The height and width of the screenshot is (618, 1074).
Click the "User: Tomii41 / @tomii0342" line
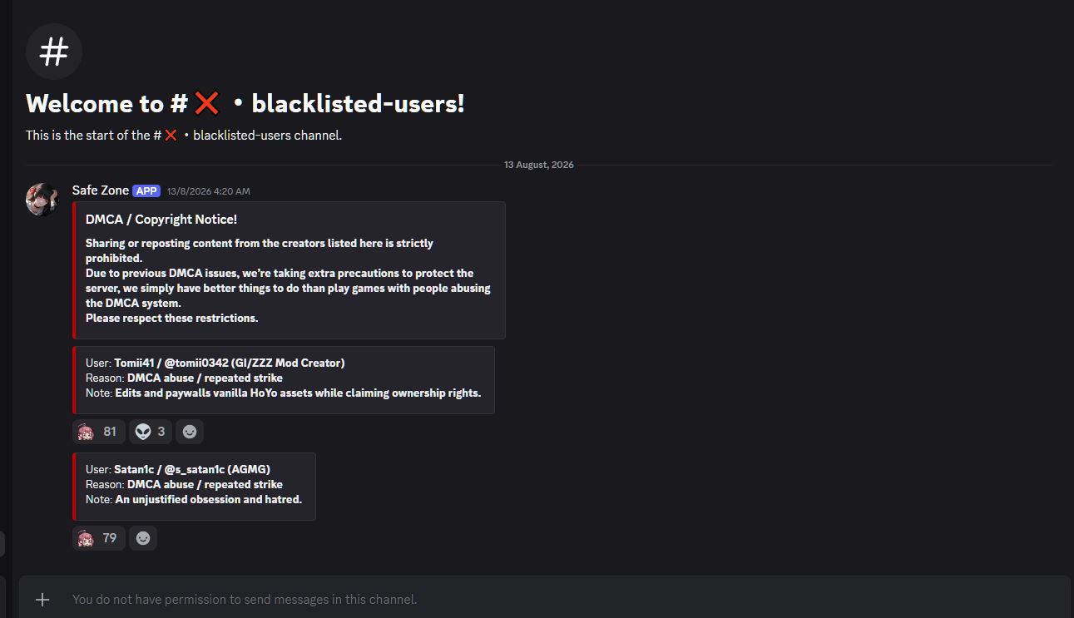(x=215, y=363)
